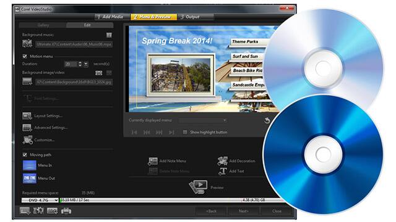Click the Back button
The image size is (396, 222).
[x=211, y=211]
